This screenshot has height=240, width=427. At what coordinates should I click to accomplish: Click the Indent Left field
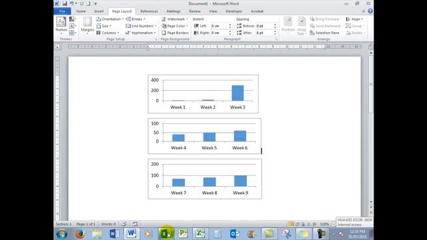[x=220, y=26]
